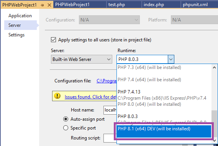Click the runtime list scrollbar thumb

pos(214,124)
